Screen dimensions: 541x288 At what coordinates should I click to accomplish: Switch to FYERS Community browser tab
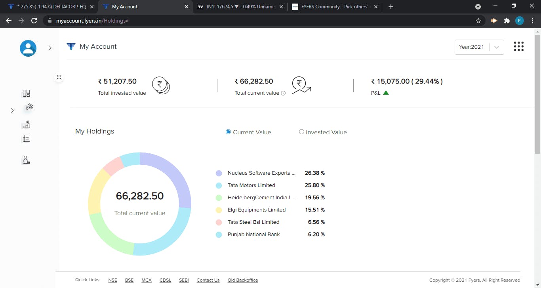(335, 7)
